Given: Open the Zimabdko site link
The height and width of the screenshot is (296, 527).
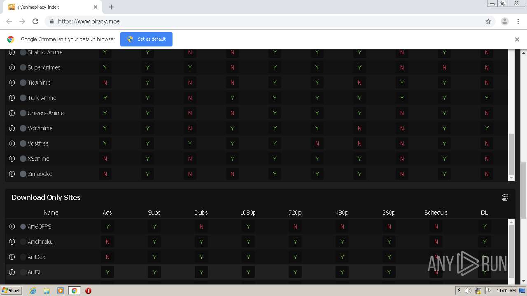Looking at the screenshot, I should pos(40,174).
